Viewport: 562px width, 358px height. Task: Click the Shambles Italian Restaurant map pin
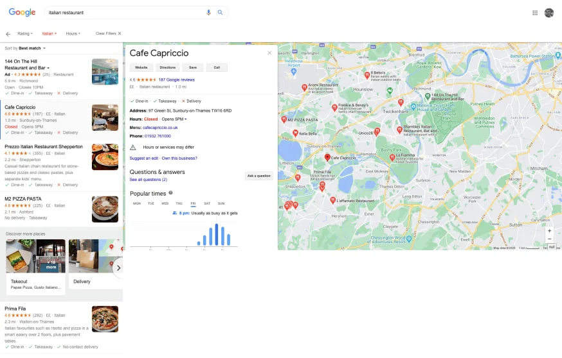click(x=399, y=130)
